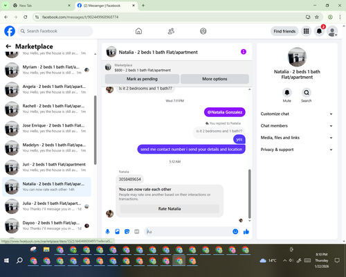Focus the Search Facebook field
The height and width of the screenshot is (277, 346).
coord(55,31)
